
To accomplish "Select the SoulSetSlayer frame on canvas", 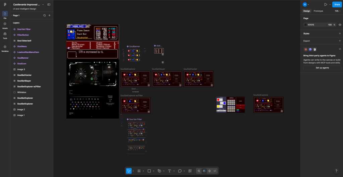I will click(167, 79).
